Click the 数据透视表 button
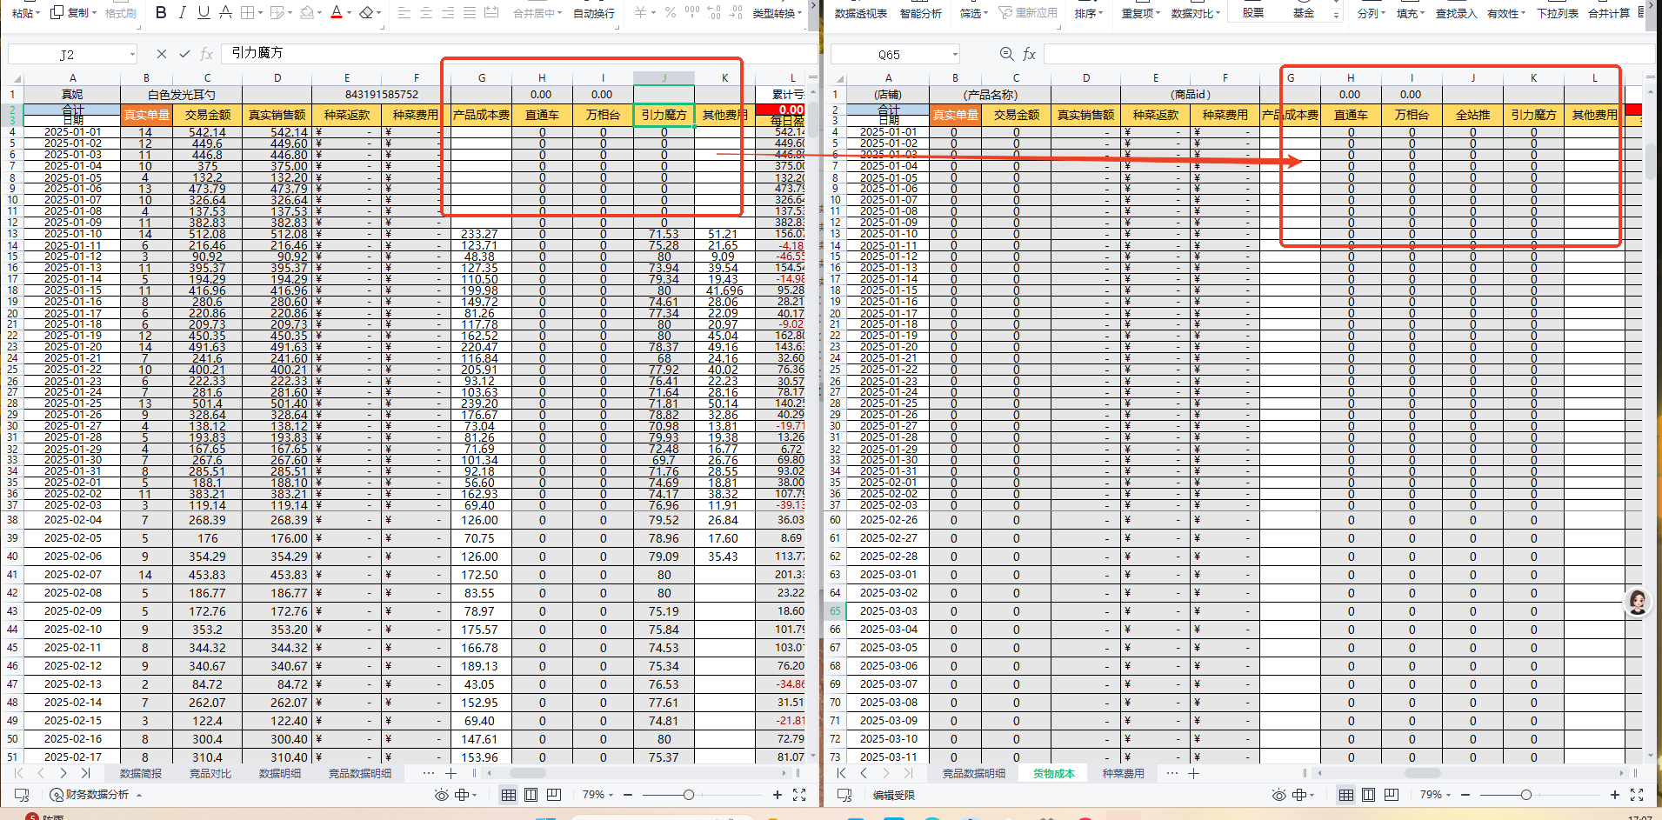The image size is (1662, 820). [860, 13]
